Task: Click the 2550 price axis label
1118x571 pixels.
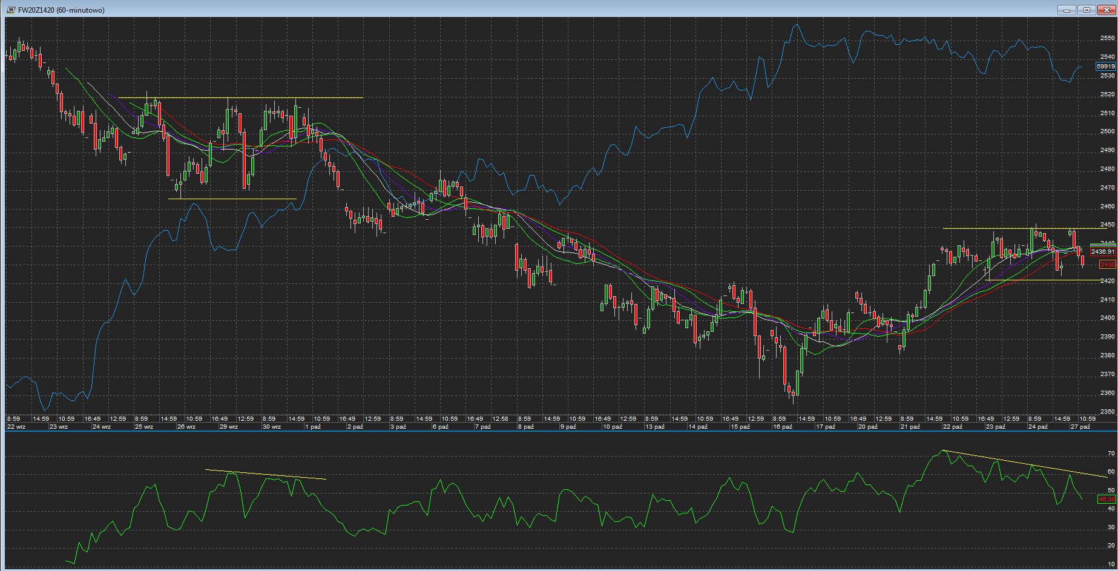Action: coord(1107,38)
